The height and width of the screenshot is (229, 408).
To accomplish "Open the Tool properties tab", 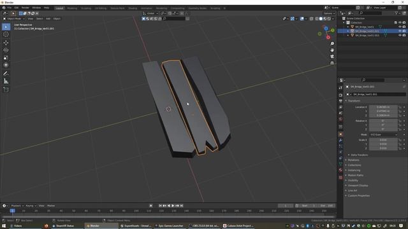I will [x=340, y=88].
